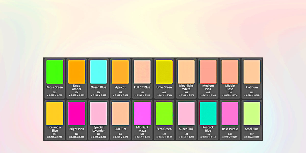
Task: Select the Lilac Tint color swatch
Action: (x=120, y=113)
